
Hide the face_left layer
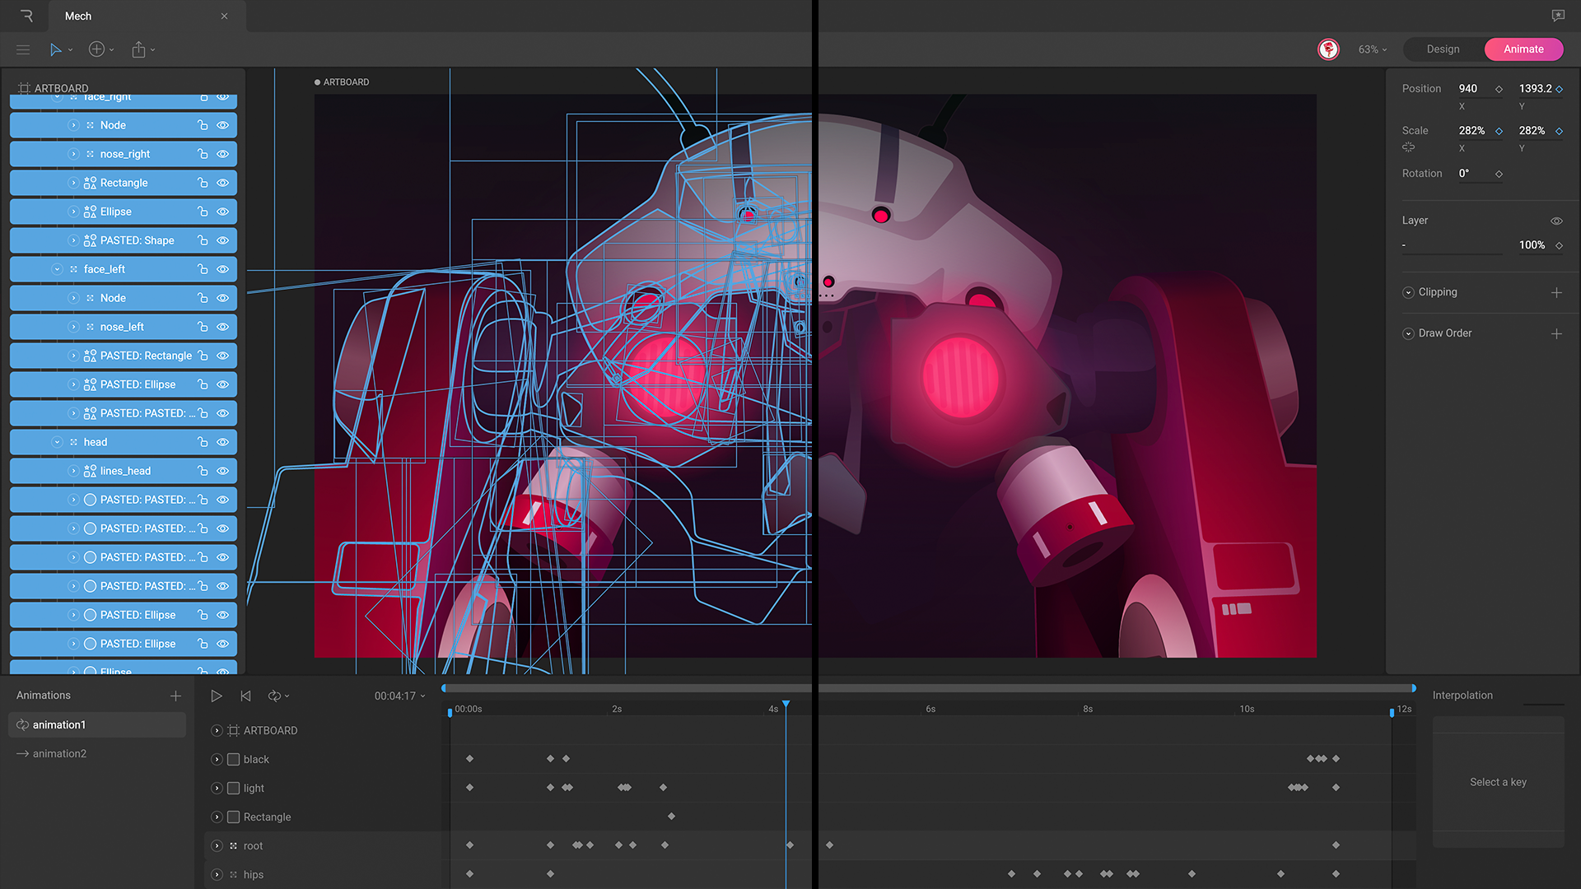tap(222, 269)
